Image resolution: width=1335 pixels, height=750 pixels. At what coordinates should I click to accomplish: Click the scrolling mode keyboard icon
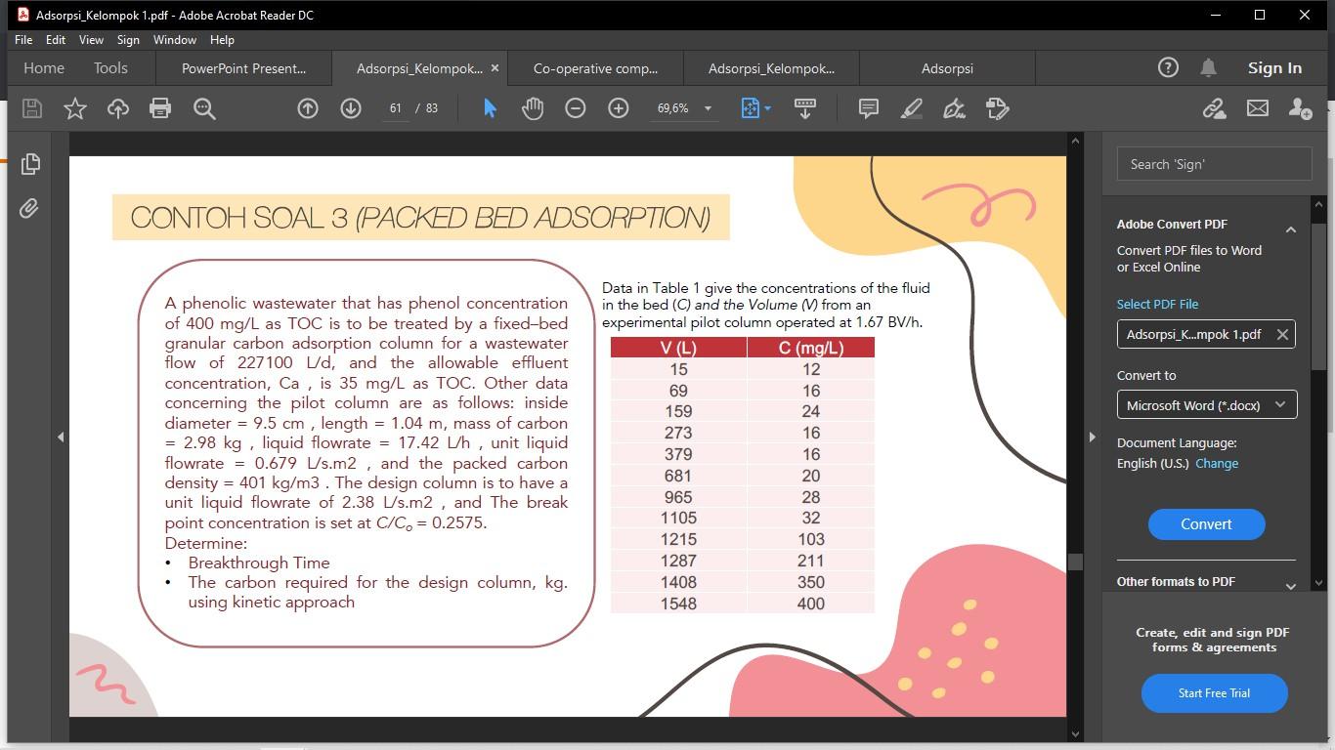805,108
